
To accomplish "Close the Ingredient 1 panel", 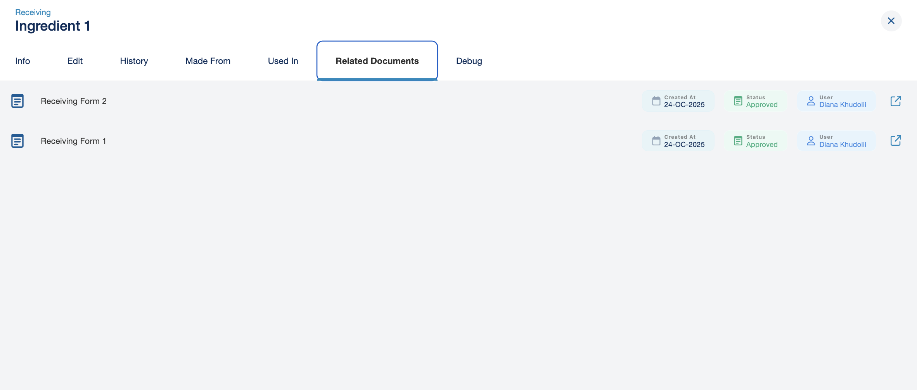I will (x=891, y=21).
